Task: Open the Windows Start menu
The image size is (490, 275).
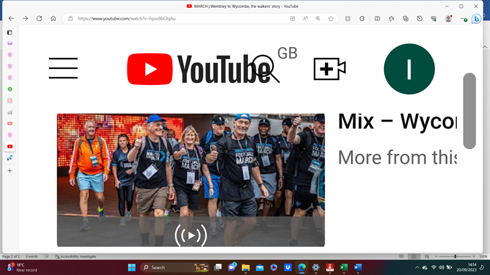Action: point(132,268)
